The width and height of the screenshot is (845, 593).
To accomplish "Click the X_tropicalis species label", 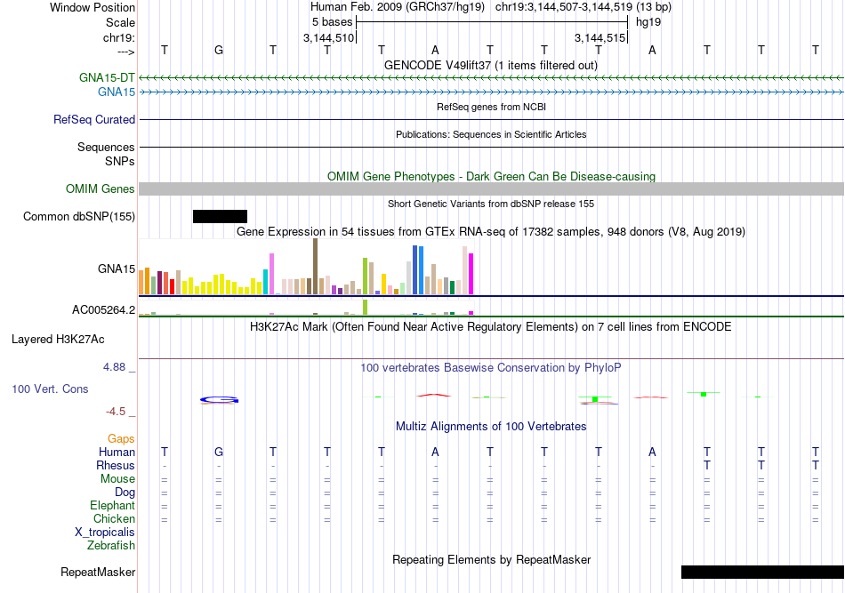I will [x=105, y=533].
